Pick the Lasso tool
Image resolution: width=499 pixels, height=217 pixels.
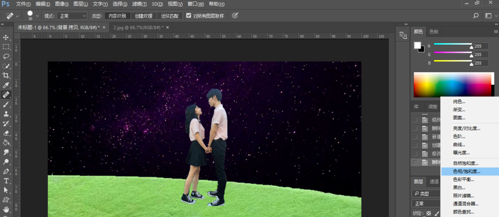(x=6, y=57)
